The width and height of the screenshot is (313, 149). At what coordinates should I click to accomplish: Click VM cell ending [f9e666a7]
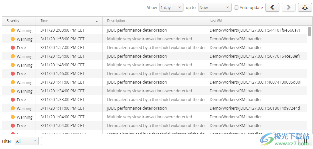point(255,30)
